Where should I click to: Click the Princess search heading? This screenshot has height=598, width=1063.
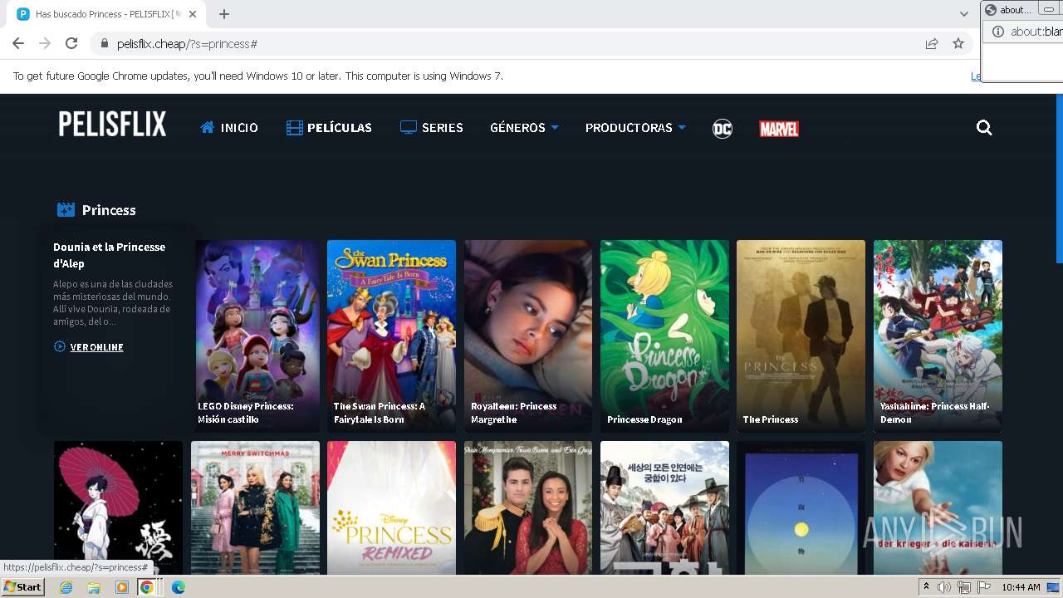coord(109,210)
